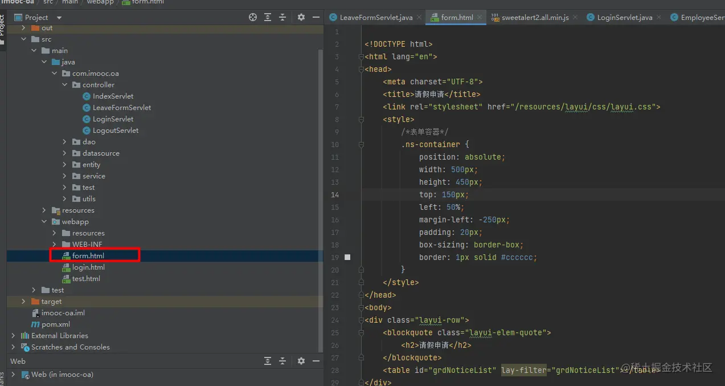725x386 pixels.
Task: Select imooc-oa.iml file
Action: 57,313
